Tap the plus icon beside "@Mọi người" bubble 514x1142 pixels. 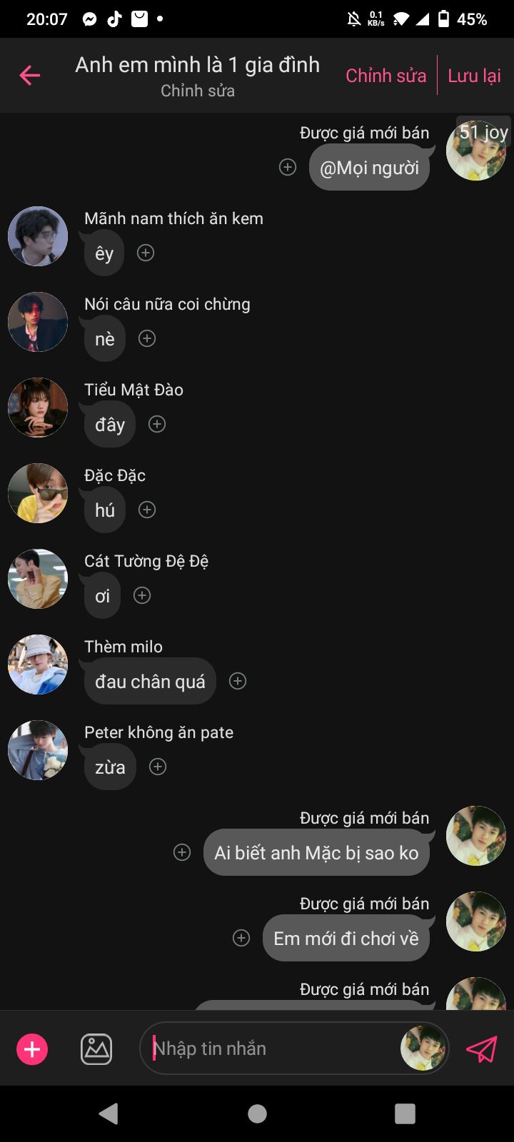point(288,167)
